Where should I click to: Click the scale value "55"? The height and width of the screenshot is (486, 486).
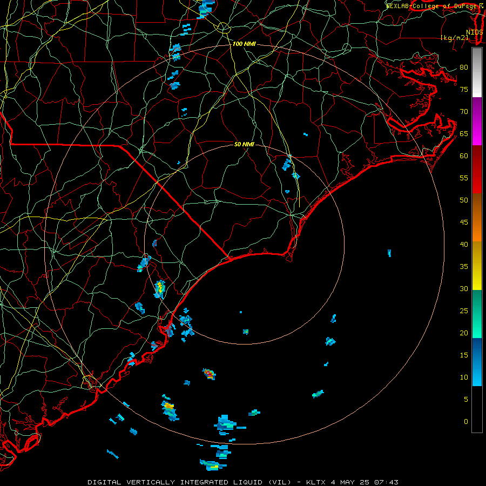464,178
